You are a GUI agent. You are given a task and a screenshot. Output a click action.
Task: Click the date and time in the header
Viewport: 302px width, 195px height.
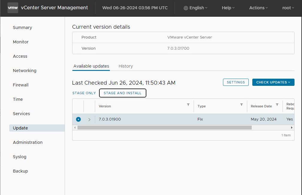pos(135,8)
